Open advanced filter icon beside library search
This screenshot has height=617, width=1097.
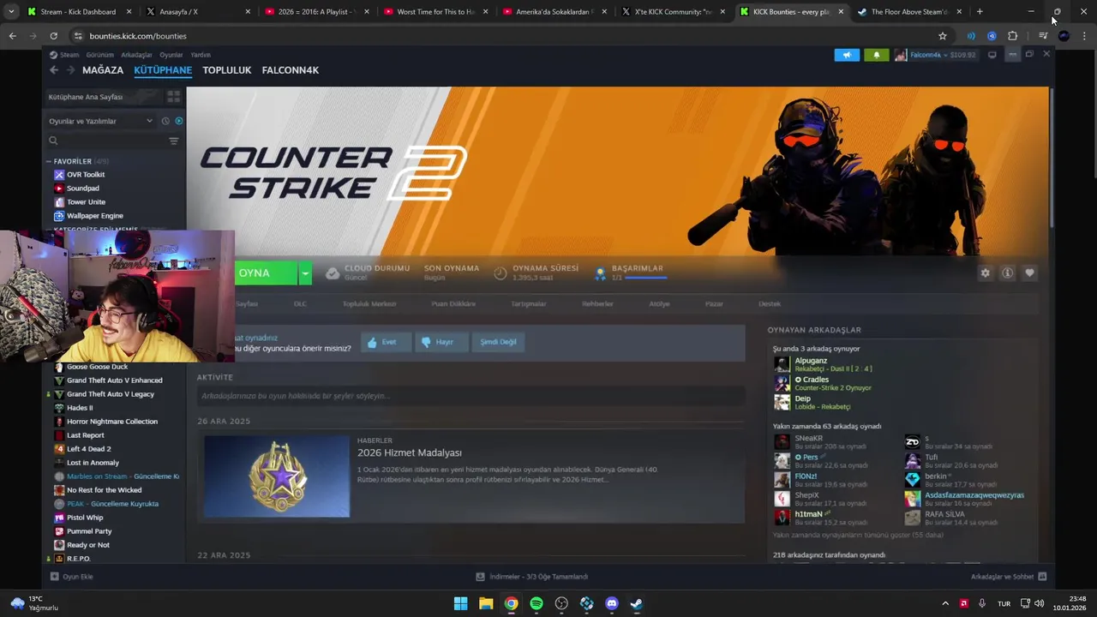pyautogui.click(x=173, y=141)
